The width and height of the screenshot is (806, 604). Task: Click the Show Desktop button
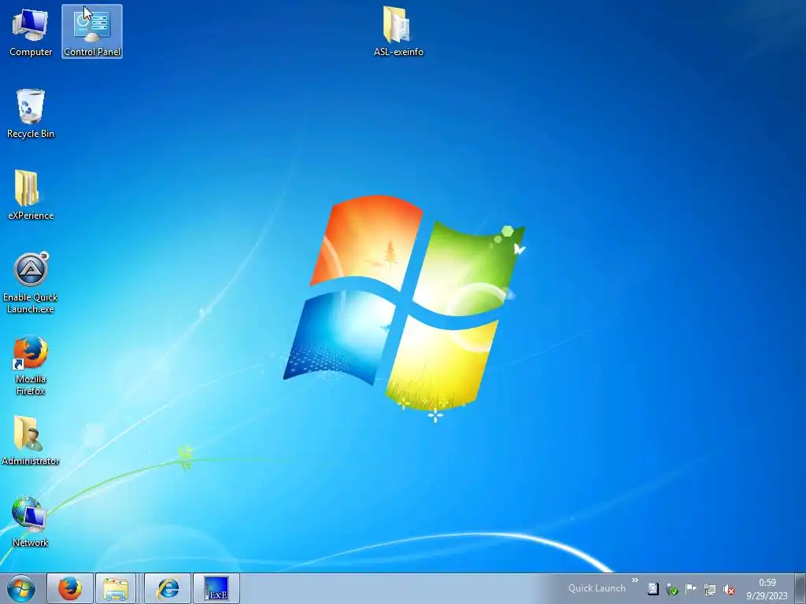coord(800,588)
